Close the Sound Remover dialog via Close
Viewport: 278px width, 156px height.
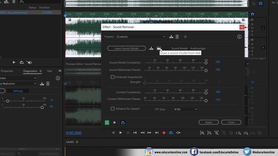231,122
